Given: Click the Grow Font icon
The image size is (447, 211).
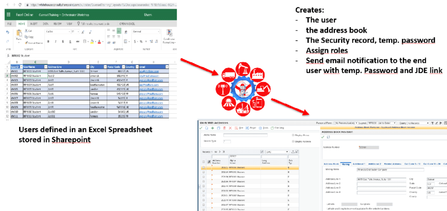Looking at the screenshot, I should point(83,32).
